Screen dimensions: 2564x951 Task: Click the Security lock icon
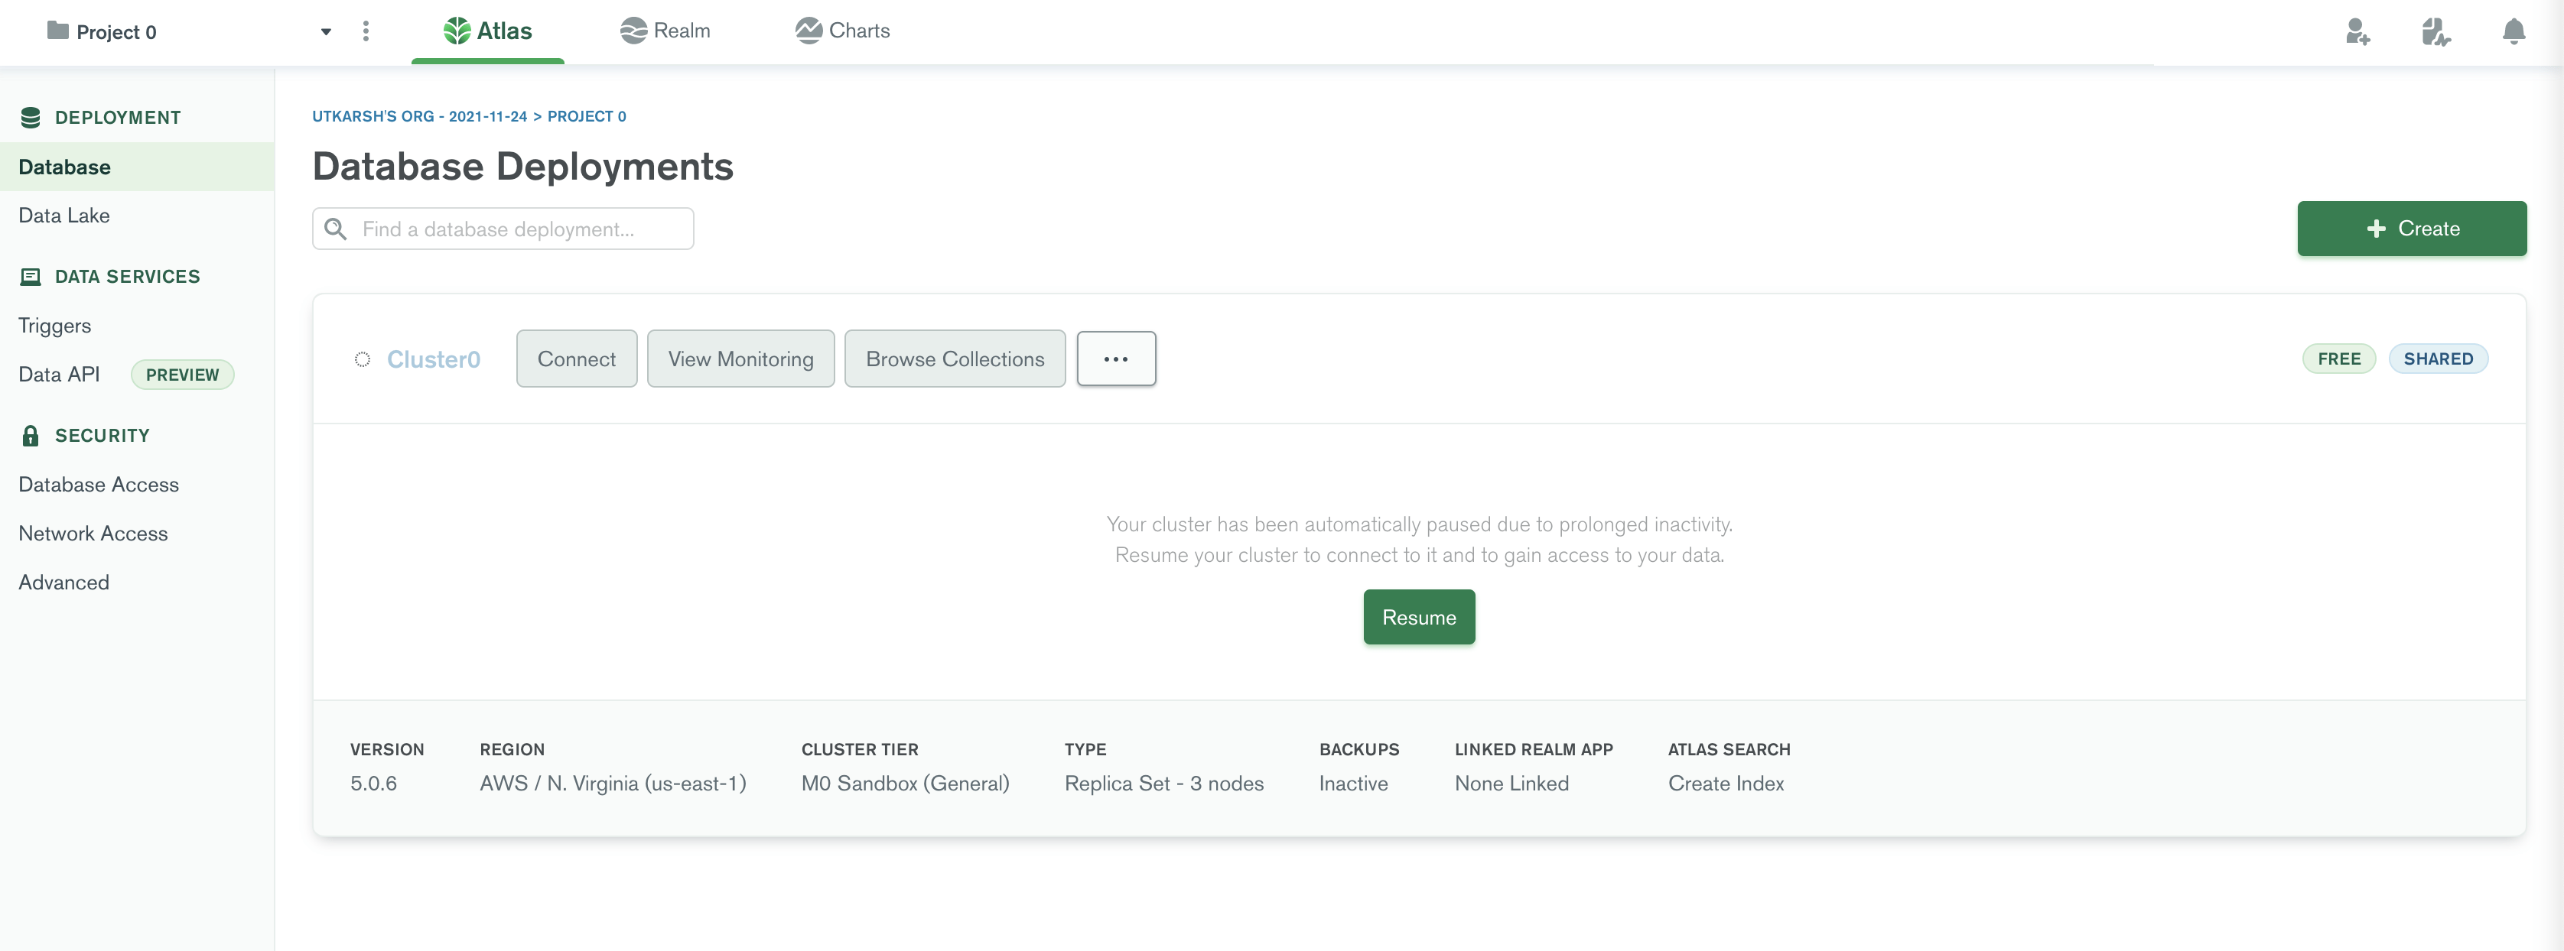pos(31,436)
